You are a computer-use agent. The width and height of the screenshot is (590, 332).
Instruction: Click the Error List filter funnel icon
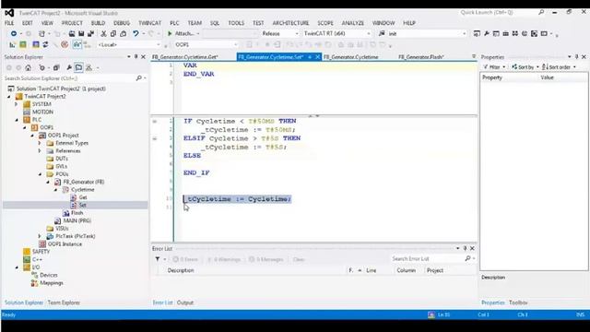coord(158,259)
